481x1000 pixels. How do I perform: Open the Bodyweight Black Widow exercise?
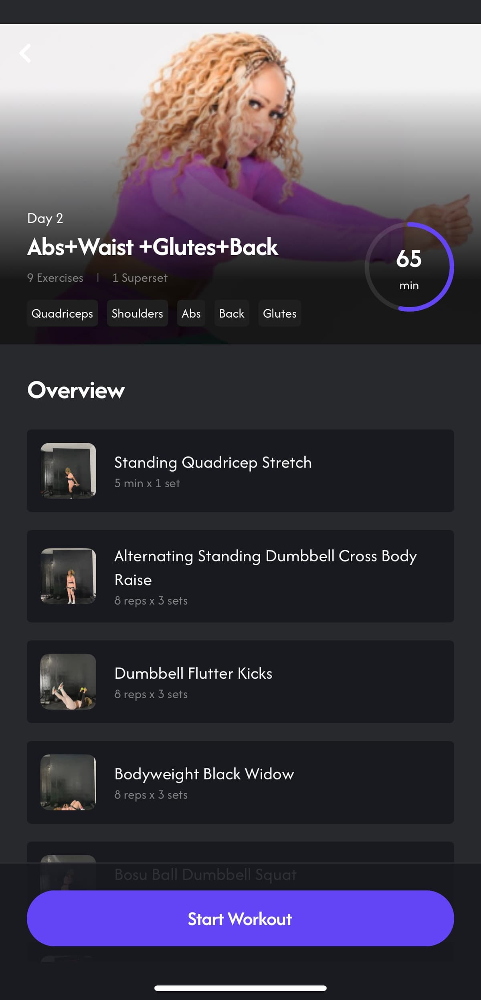tap(240, 782)
